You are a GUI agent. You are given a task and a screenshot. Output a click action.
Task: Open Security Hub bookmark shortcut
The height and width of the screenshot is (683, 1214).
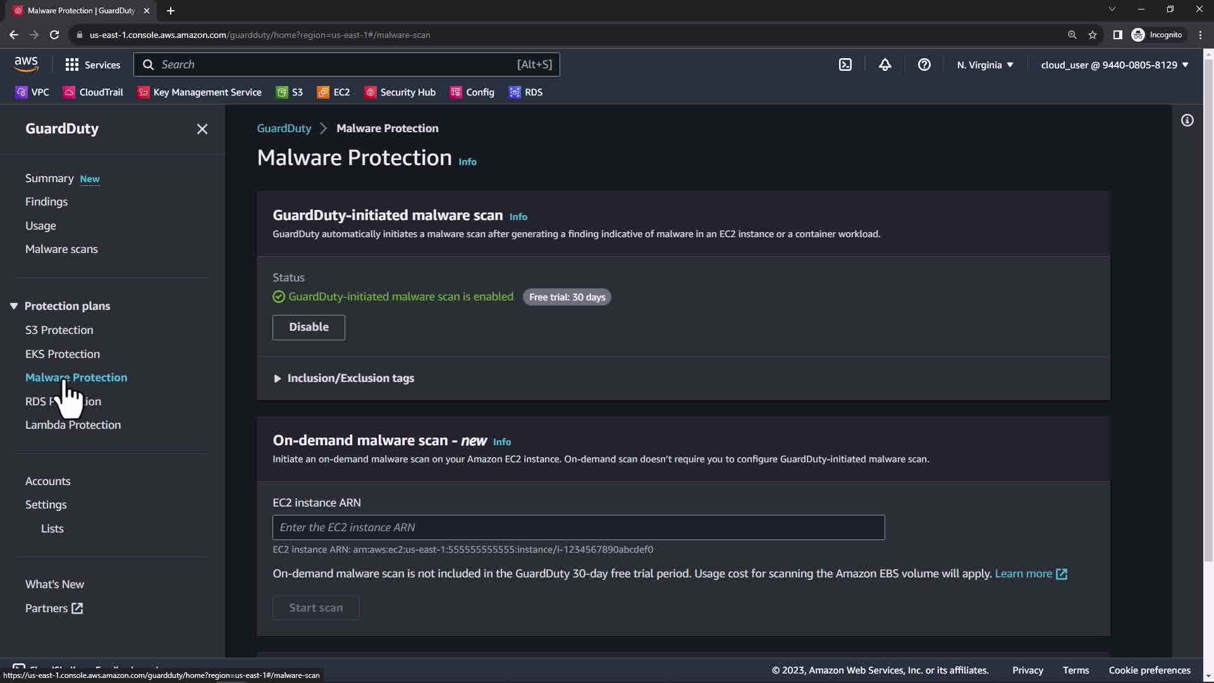point(400,92)
